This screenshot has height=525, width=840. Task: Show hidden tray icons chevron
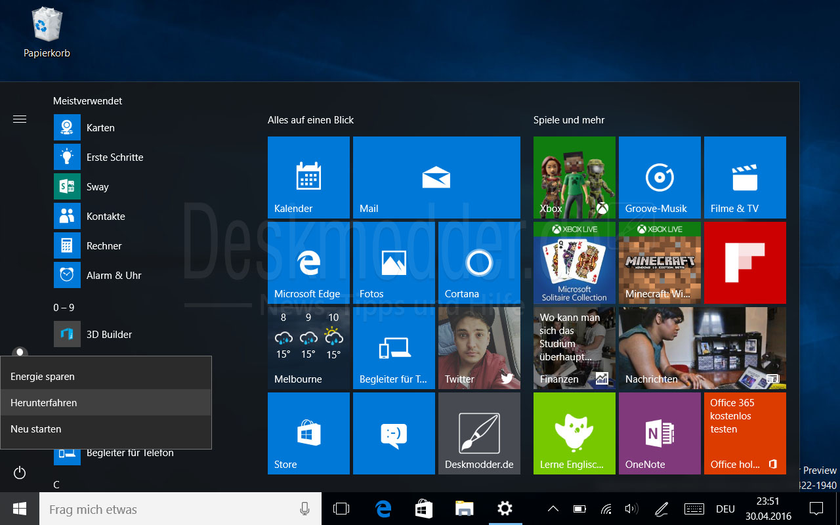click(x=553, y=509)
